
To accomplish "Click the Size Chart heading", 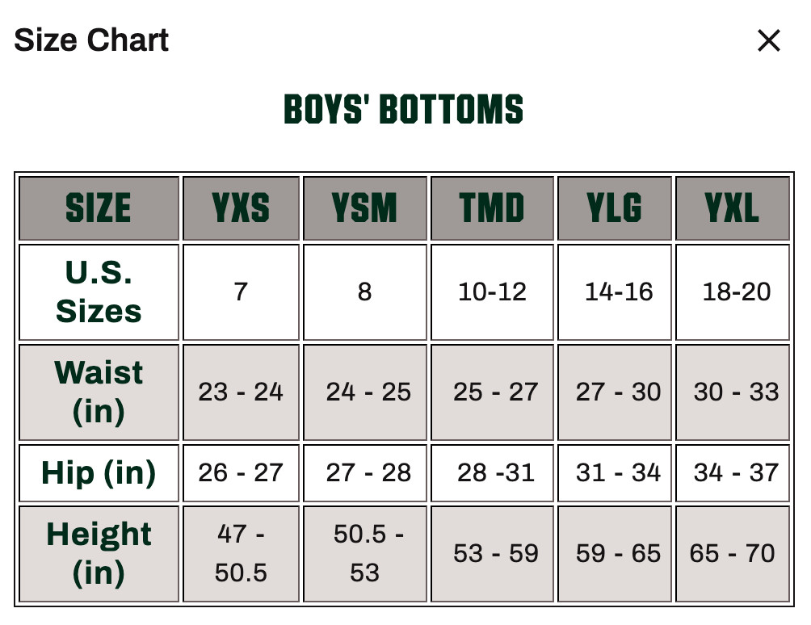I will (91, 40).
